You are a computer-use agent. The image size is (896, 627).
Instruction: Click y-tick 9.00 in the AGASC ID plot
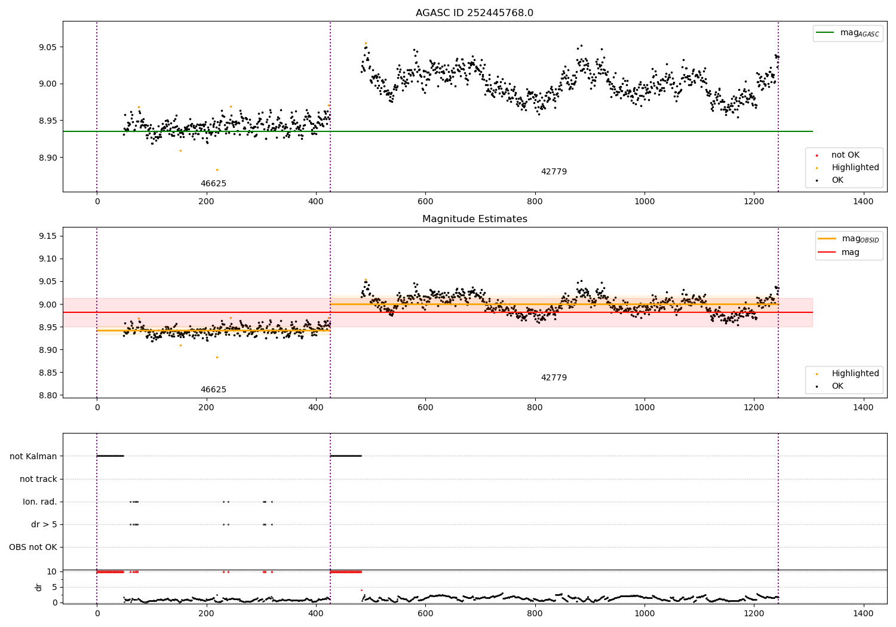click(x=48, y=84)
